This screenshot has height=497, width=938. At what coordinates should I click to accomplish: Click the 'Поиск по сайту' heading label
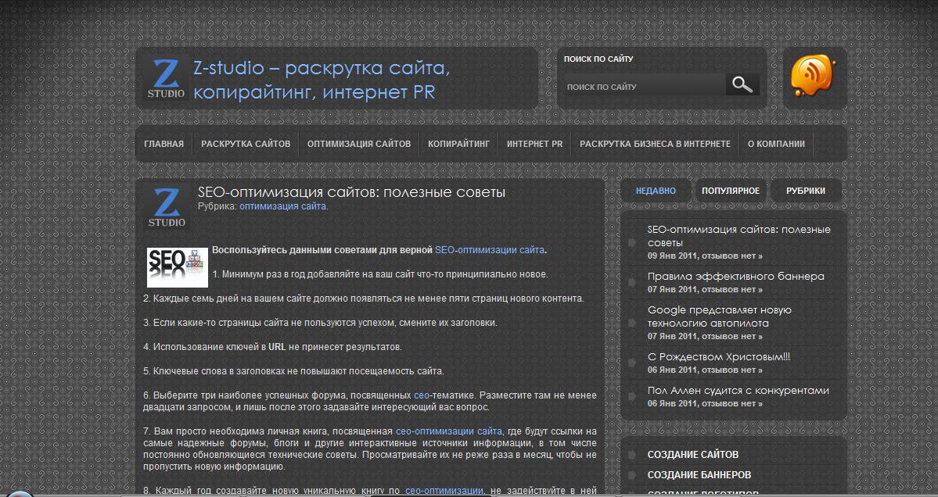[x=598, y=59]
